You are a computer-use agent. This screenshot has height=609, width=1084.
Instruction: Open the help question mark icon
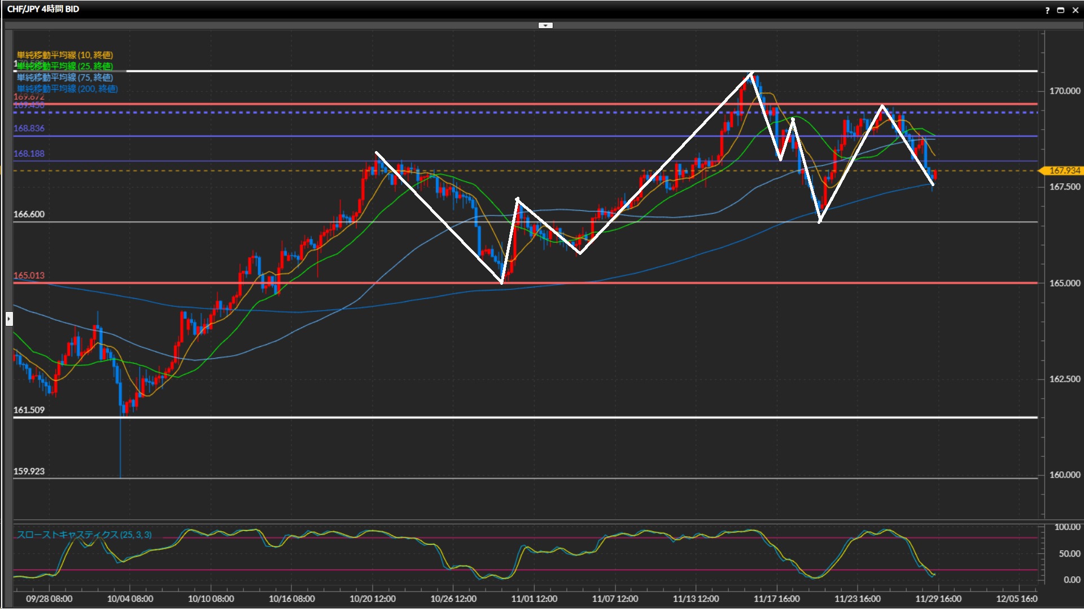1047,10
